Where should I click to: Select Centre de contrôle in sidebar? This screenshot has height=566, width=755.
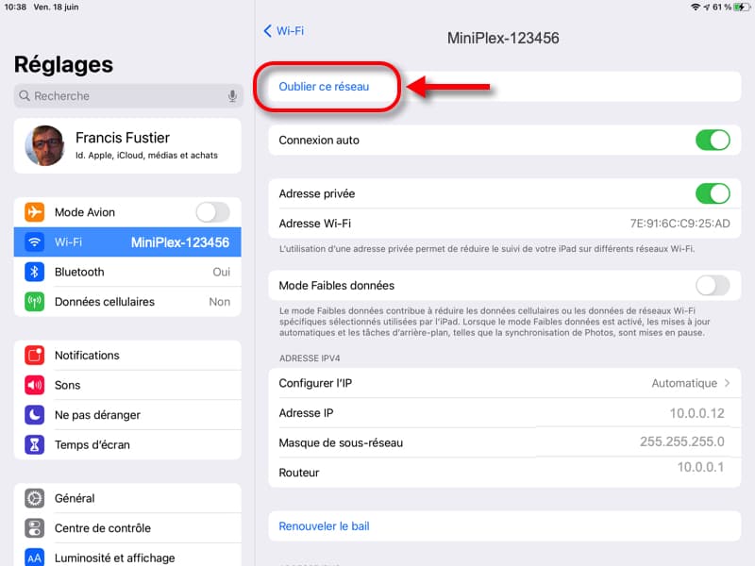pyautogui.click(x=102, y=528)
